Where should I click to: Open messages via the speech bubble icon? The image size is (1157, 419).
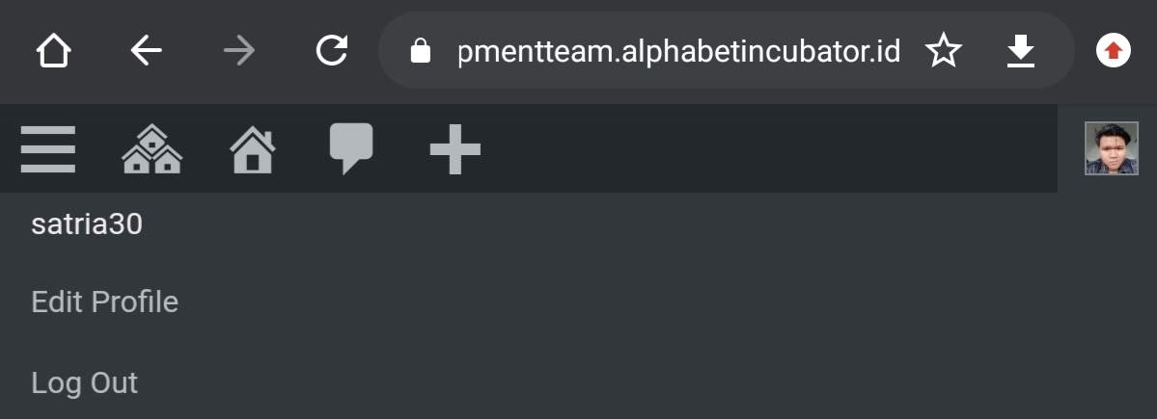tap(351, 149)
